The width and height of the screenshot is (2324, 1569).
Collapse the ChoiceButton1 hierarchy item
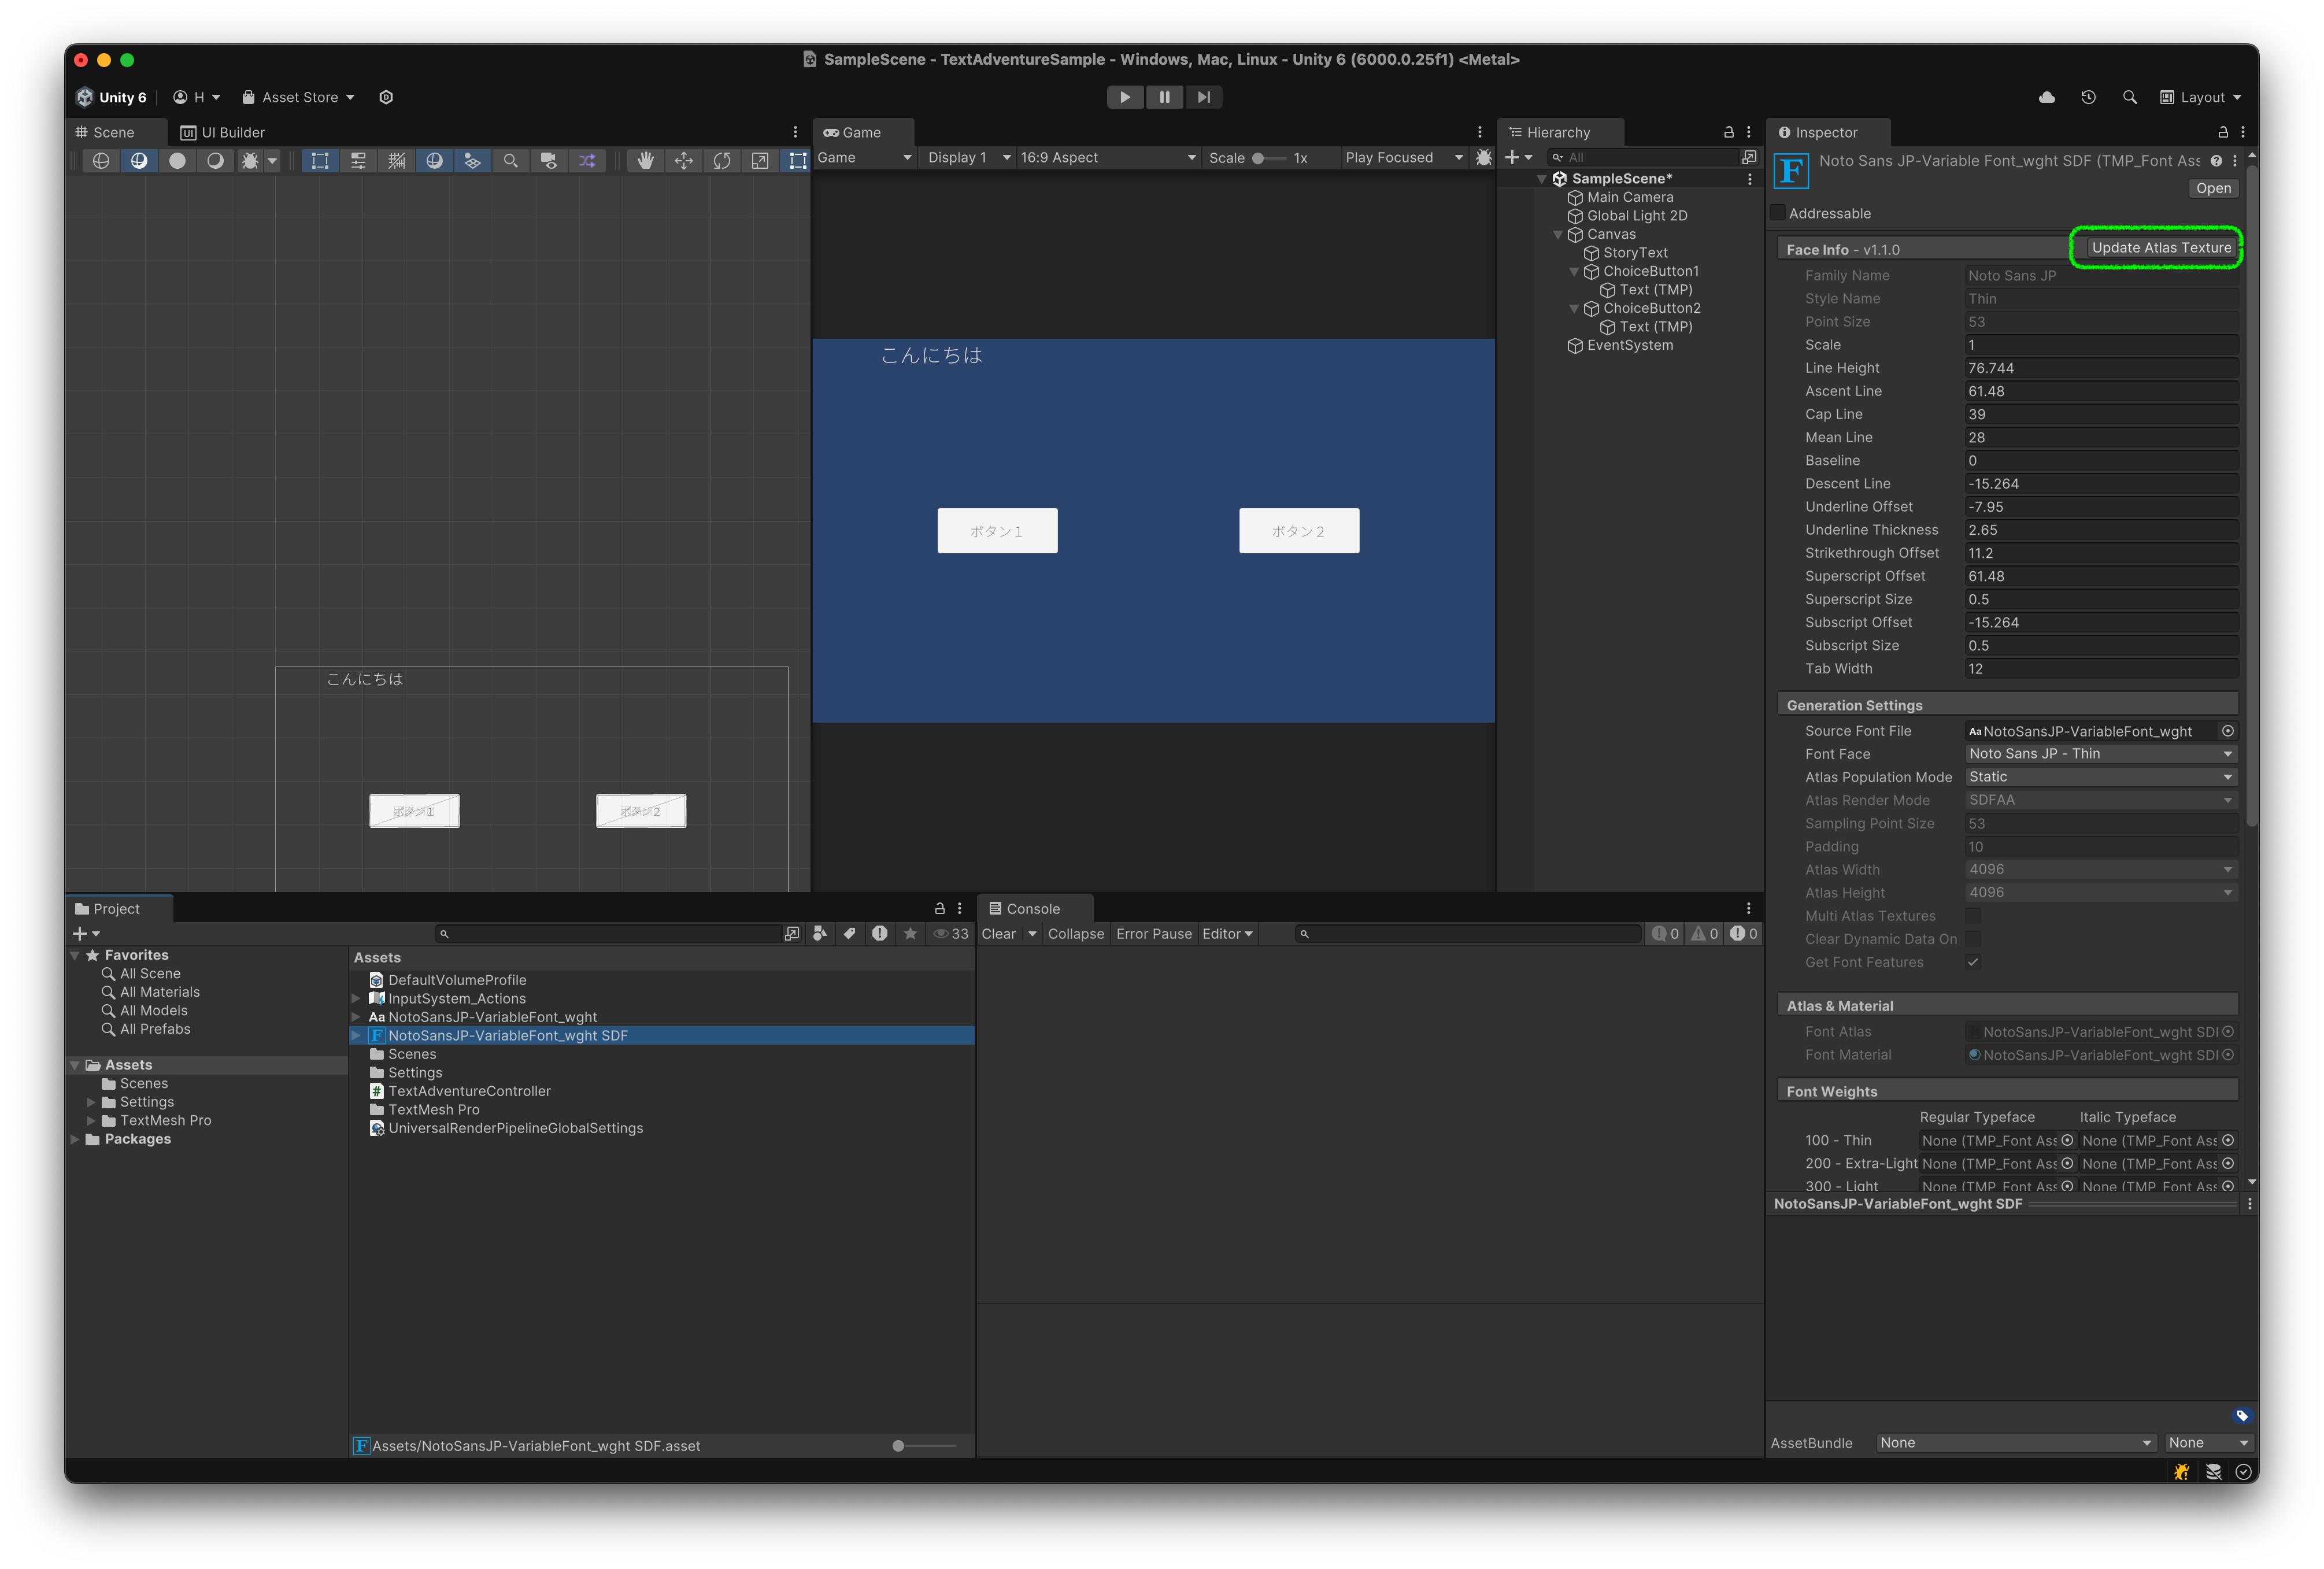click(x=1574, y=271)
